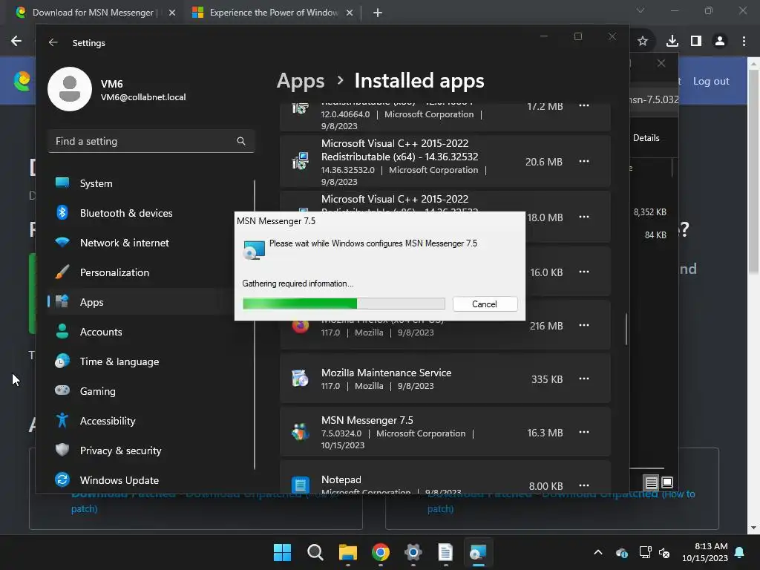Screen dimensions: 760x570
Task: Open options for MSN Messenger 7.5 app
Action: point(584,432)
